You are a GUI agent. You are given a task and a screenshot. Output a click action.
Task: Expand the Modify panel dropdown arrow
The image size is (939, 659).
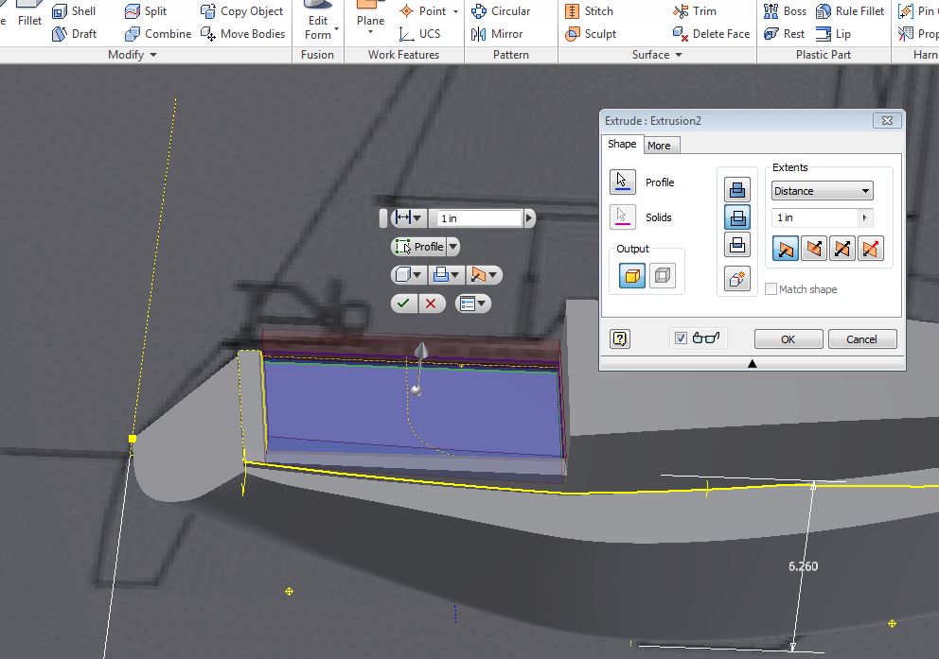[x=153, y=55]
